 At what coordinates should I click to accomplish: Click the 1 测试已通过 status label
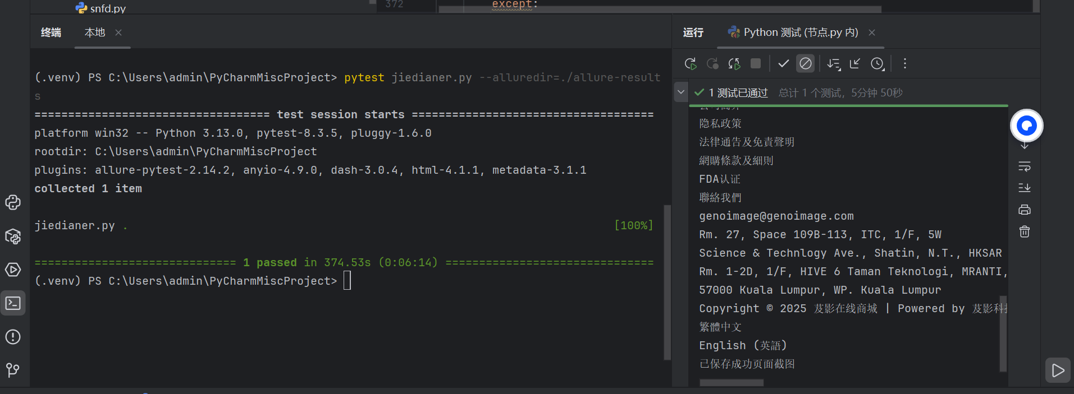point(738,92)
